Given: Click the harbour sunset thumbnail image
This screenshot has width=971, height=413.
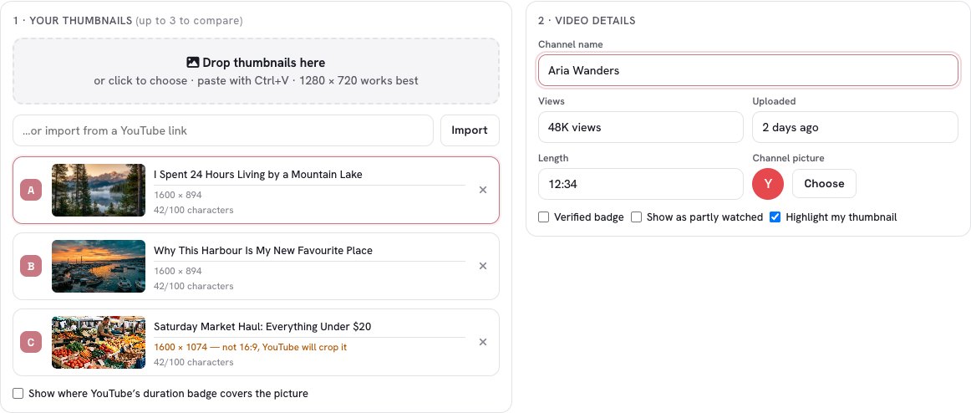Looking at the screenshot, I should pos(99,266).
